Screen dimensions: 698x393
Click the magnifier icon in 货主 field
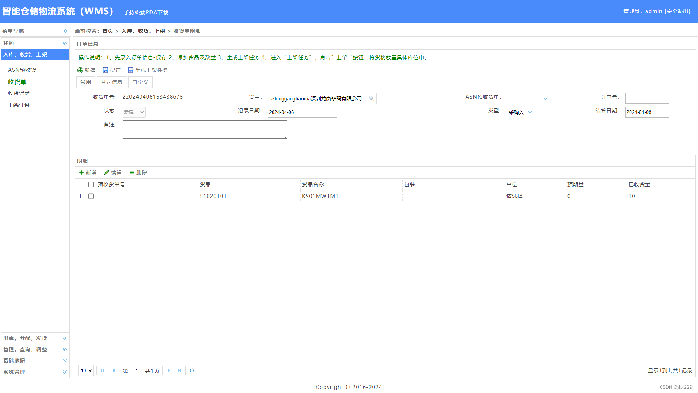point(371,99)
